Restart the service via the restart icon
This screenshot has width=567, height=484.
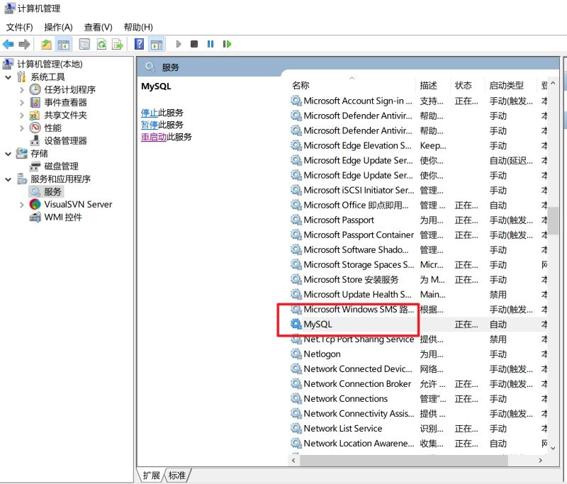pos(225,44)
